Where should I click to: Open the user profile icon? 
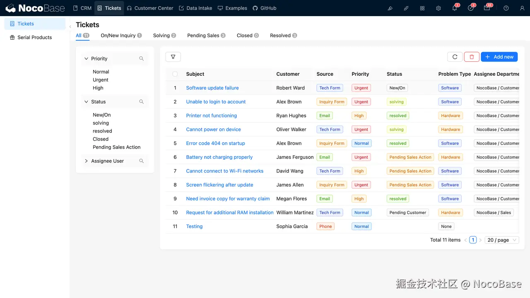click(x=522, y=8)
